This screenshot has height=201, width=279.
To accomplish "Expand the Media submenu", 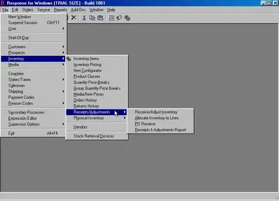I will point(34,65).
